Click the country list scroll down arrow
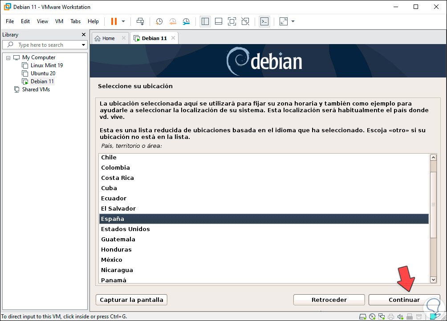The width and height of the screenshot is (447, 321). point(433,280)
